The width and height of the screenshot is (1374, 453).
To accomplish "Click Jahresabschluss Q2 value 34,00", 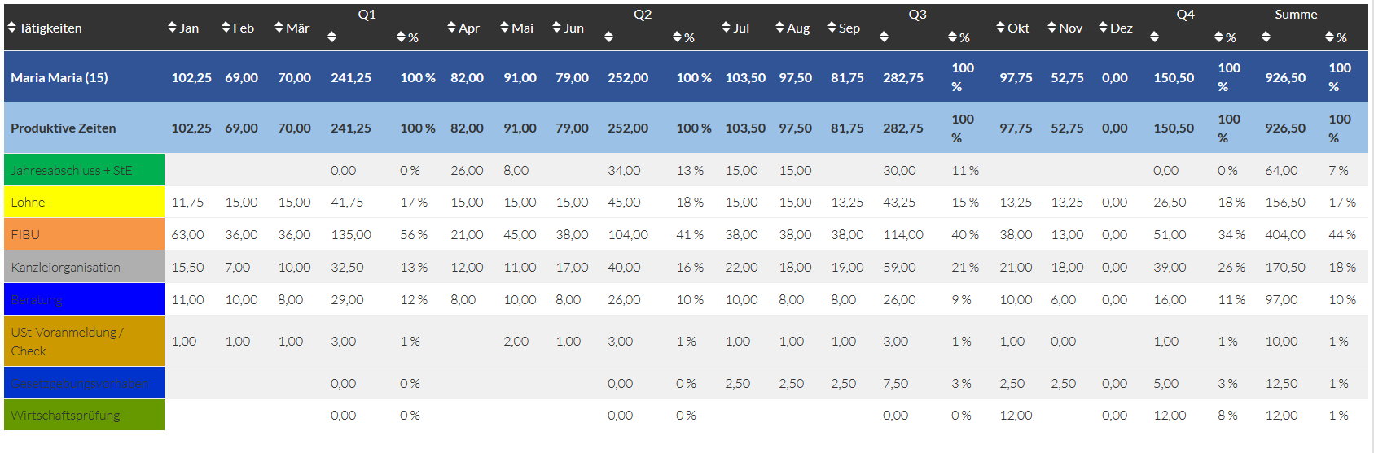I will pos(624,170).
